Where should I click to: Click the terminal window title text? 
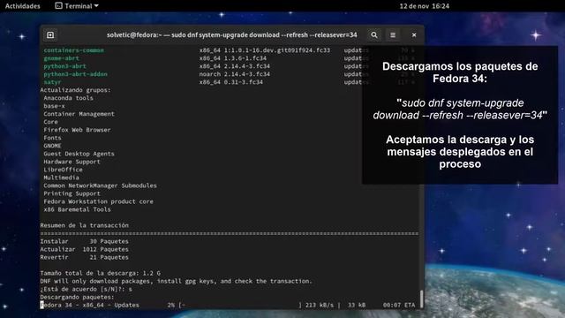[231, 35]
